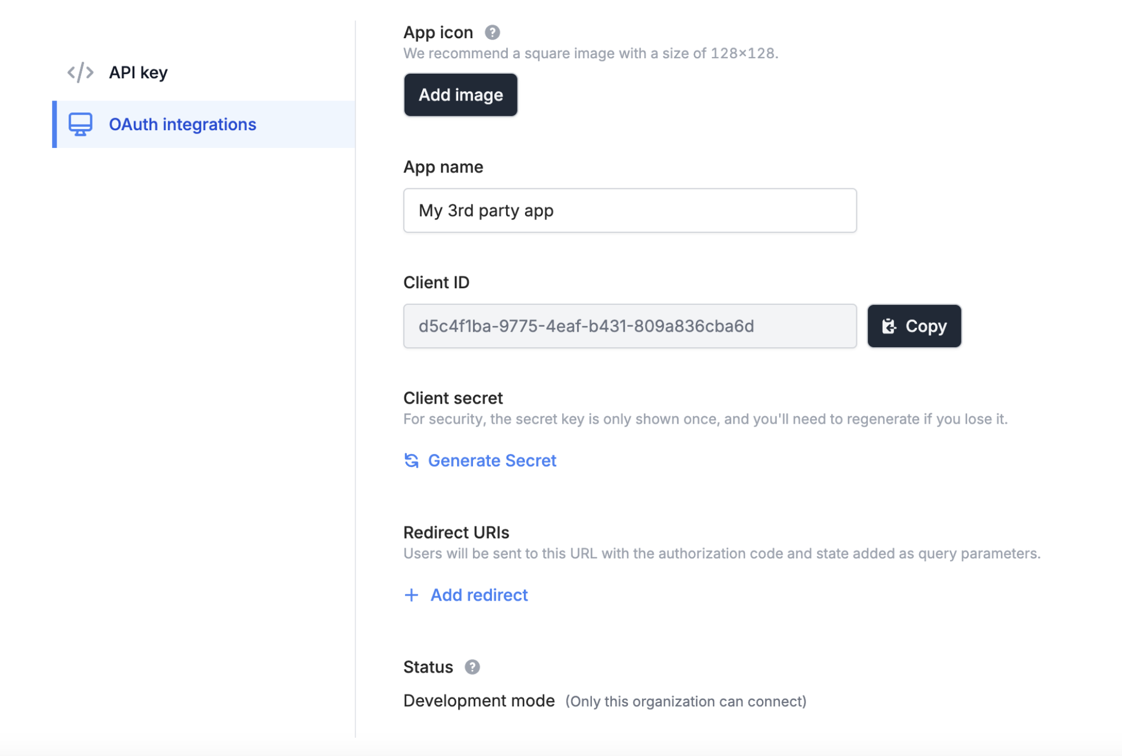1122x756 pixels.
Task: Click the Redirect URIs heading
Action: (x=456, y=532)
